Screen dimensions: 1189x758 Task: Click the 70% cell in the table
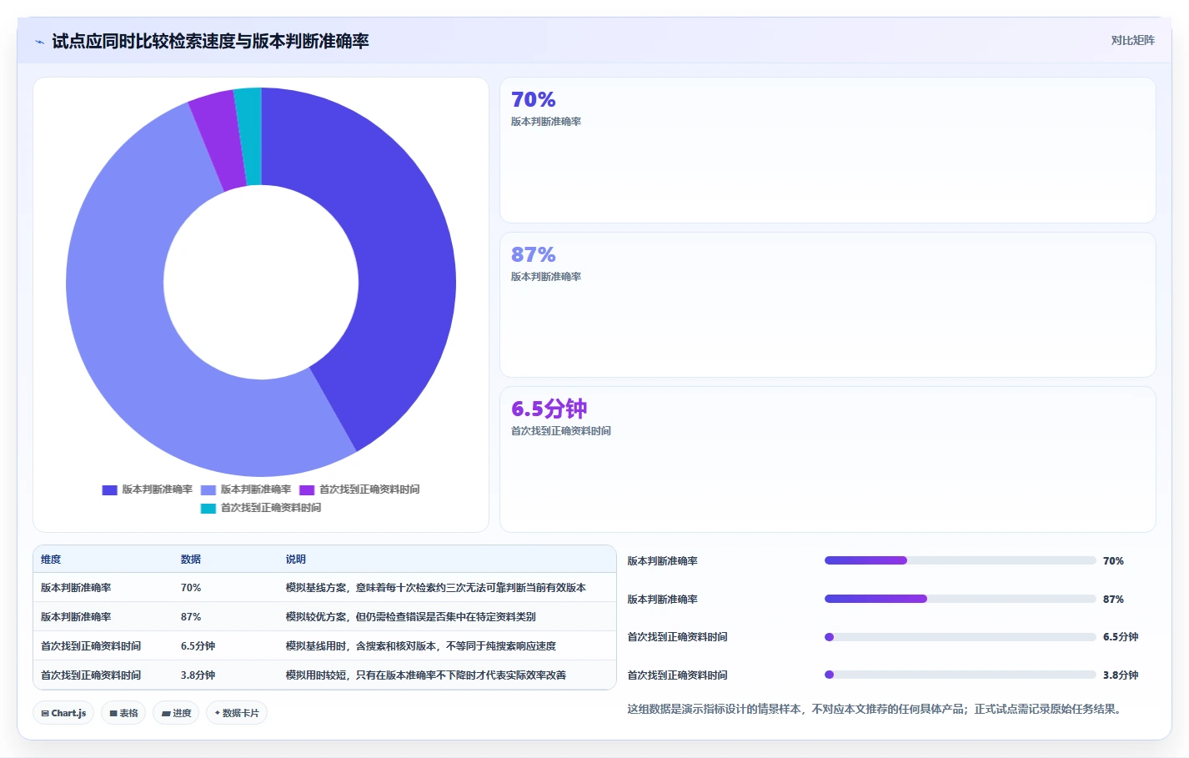coord(191,588)
